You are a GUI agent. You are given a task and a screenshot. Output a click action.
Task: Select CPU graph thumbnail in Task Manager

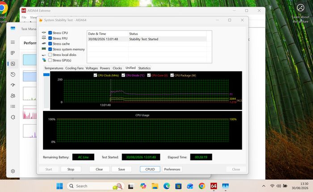(30, 60)
